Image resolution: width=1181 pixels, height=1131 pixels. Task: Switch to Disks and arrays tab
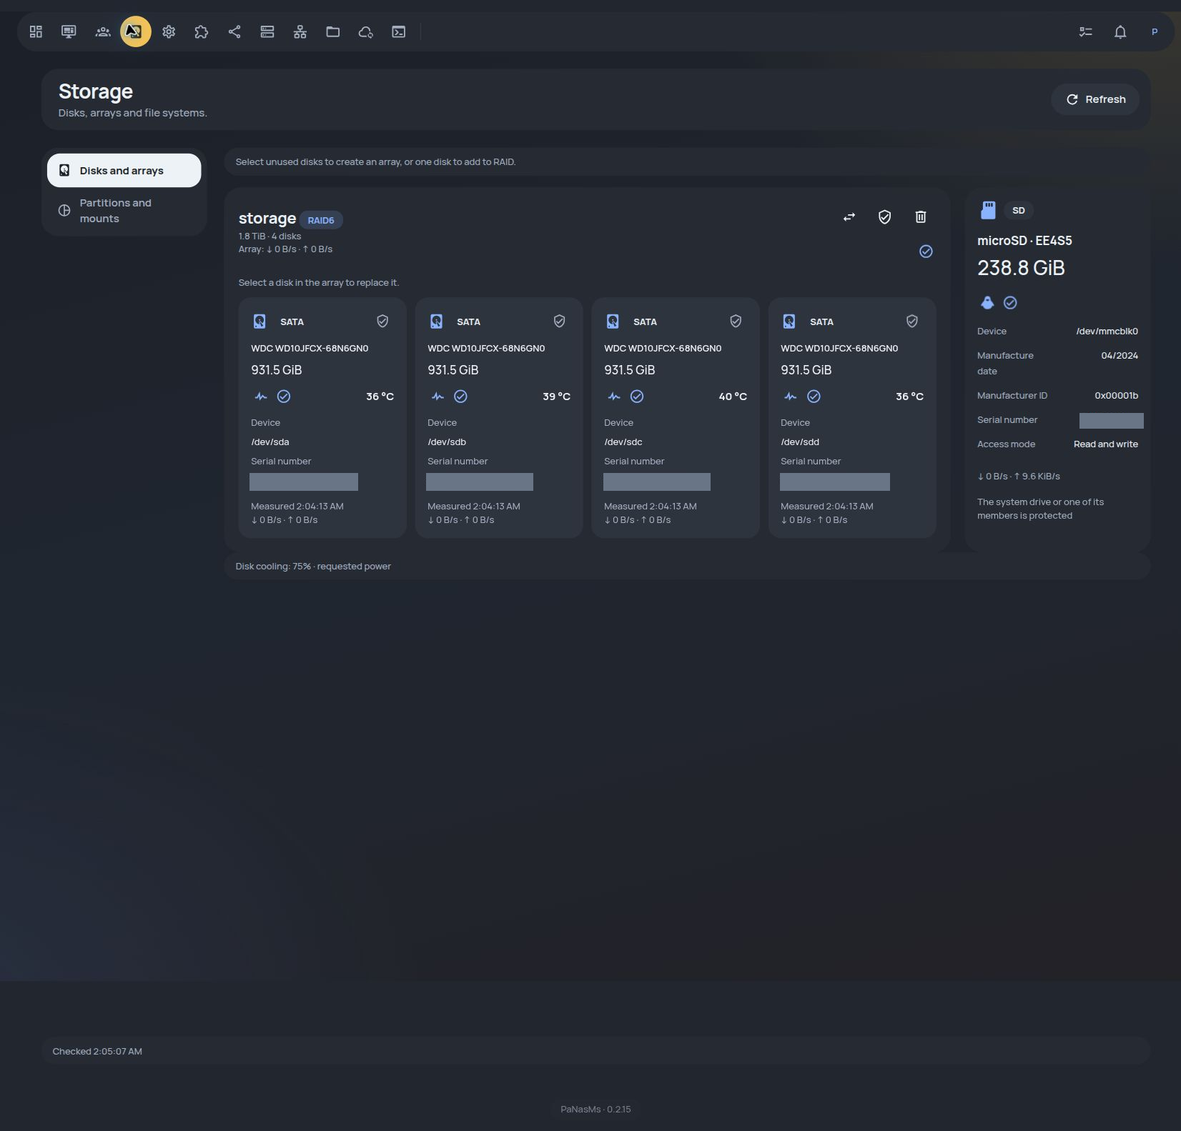pos(124,171)
